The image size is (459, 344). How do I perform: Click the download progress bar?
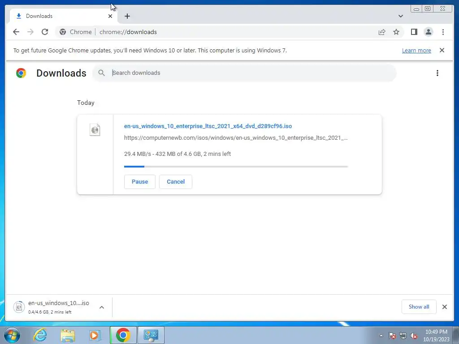236,167
